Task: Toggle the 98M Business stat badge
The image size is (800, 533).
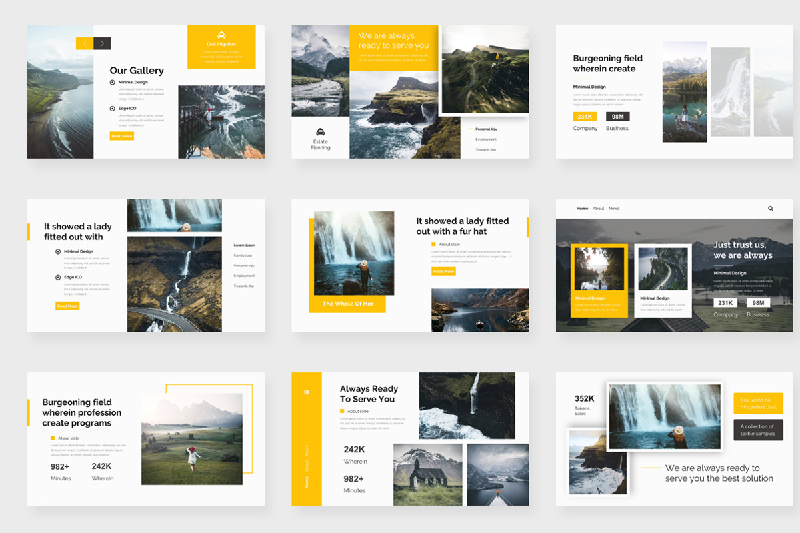Action: (x=617, y=115)
